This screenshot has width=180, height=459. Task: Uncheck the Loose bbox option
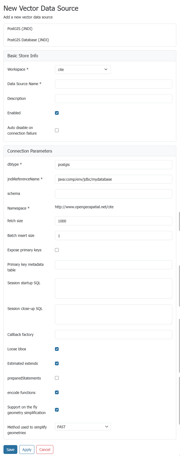click(x=57, y=349)
